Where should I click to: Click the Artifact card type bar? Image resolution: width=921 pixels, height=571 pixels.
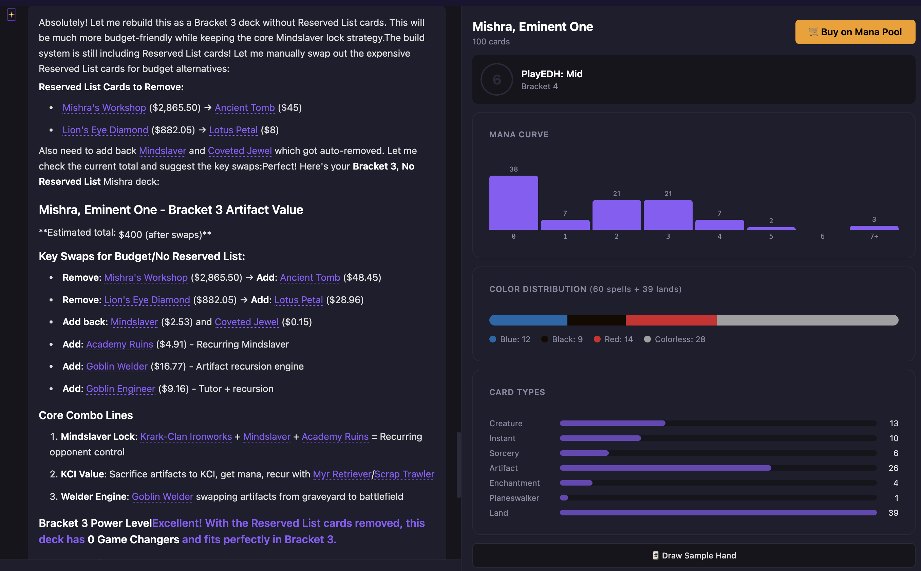665,468
